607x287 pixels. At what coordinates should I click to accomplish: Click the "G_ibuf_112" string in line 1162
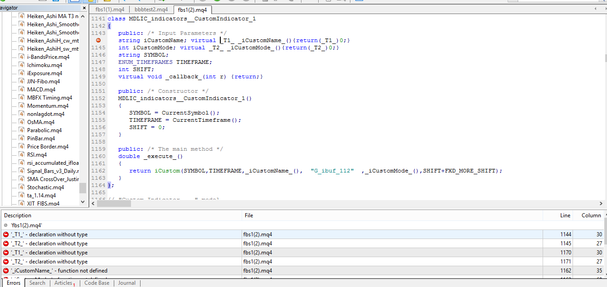tap(332, 171)
